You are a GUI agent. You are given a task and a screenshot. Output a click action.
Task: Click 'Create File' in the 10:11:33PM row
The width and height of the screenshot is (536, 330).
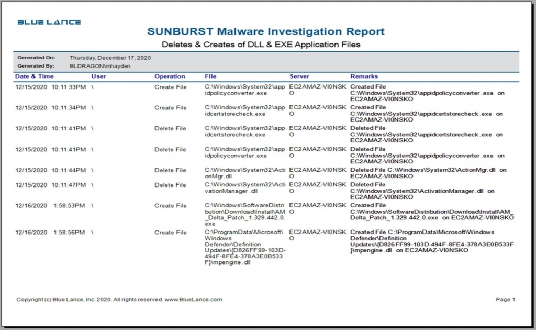click(x=170, y=87)
